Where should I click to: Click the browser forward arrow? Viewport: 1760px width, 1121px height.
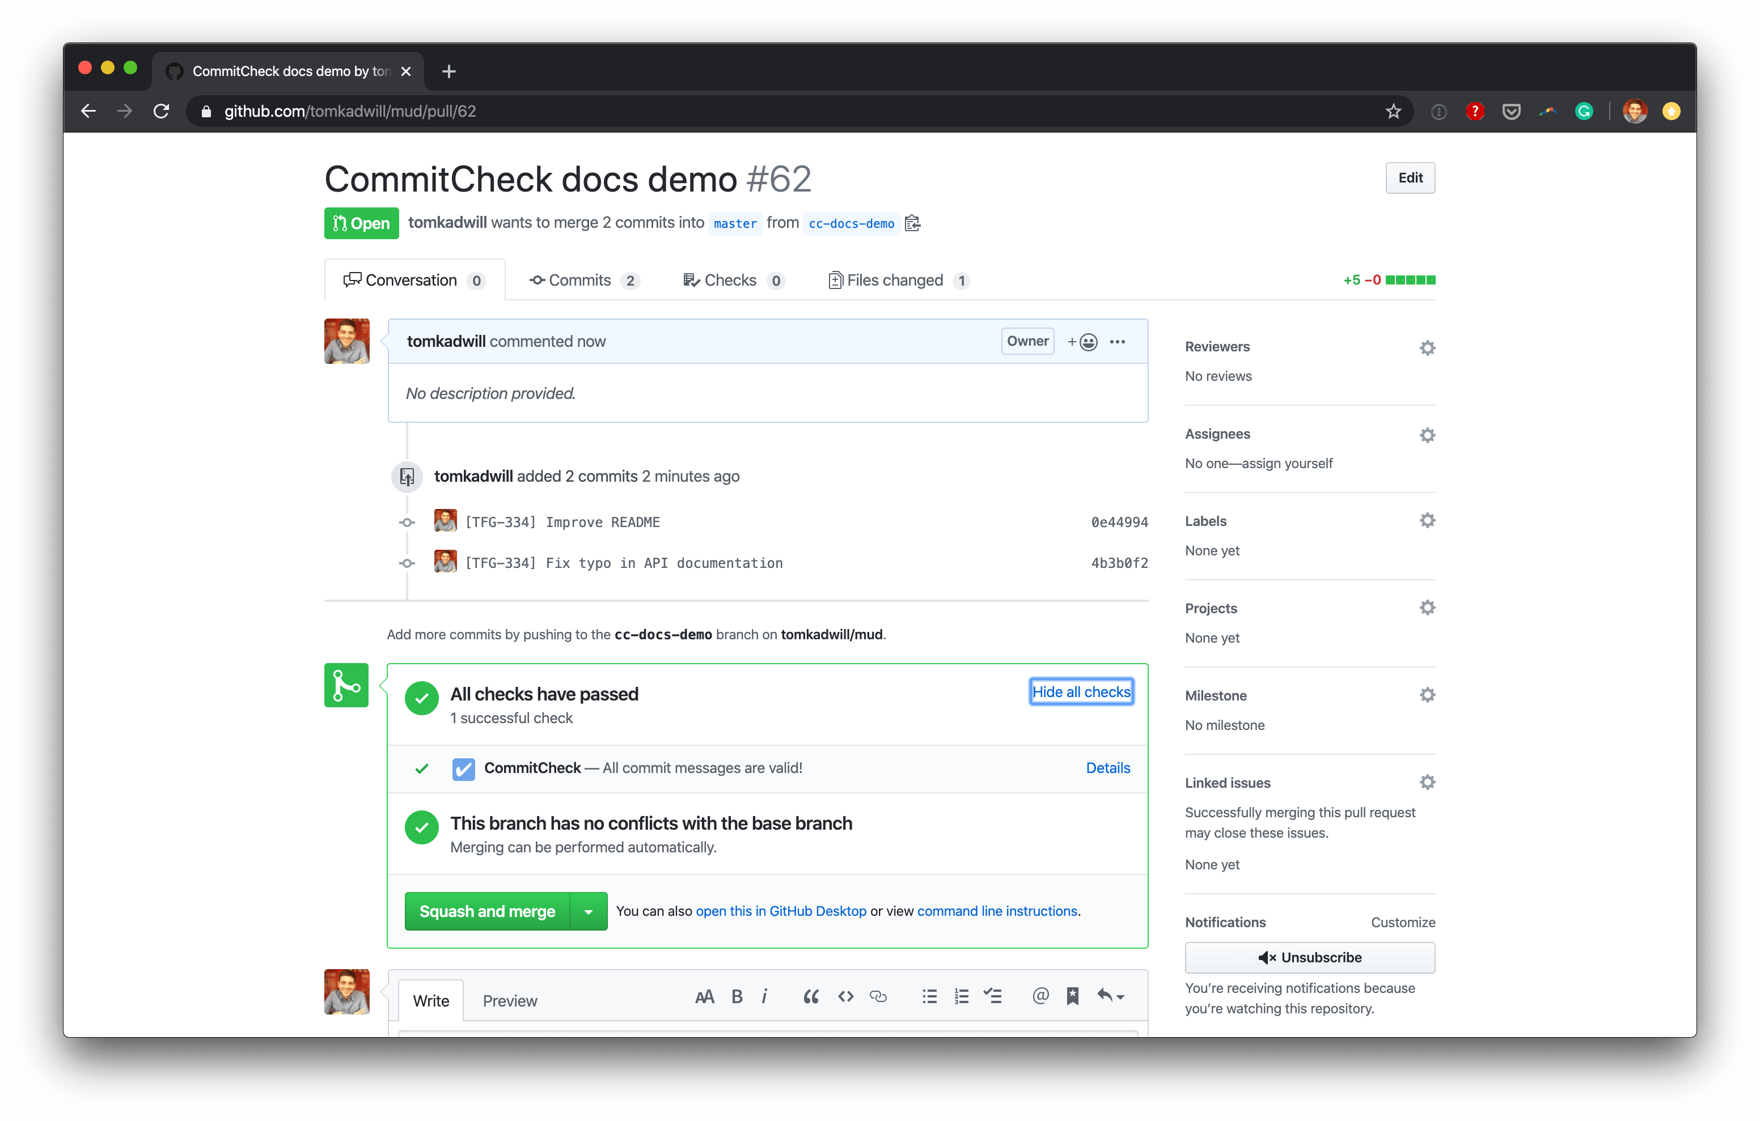[x=125, y=111]
